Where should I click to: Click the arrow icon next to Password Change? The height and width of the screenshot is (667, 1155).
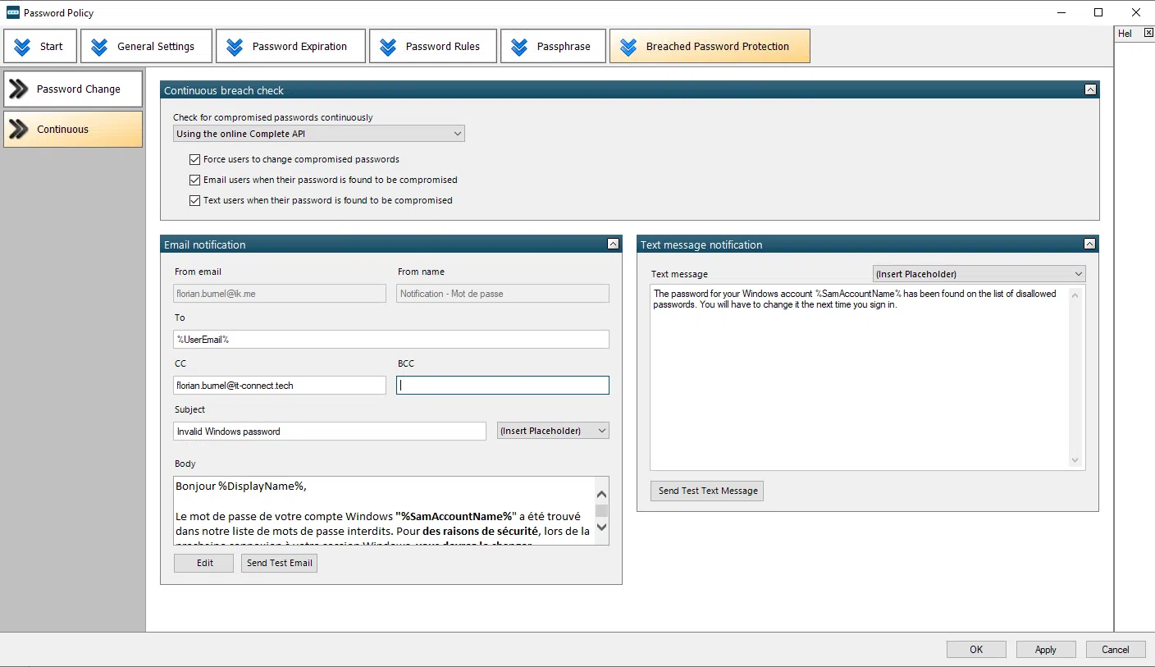(x=18, y=89)
